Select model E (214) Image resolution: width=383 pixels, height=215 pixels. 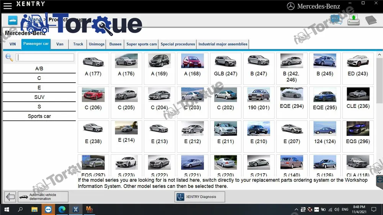[x=126, y=137]
